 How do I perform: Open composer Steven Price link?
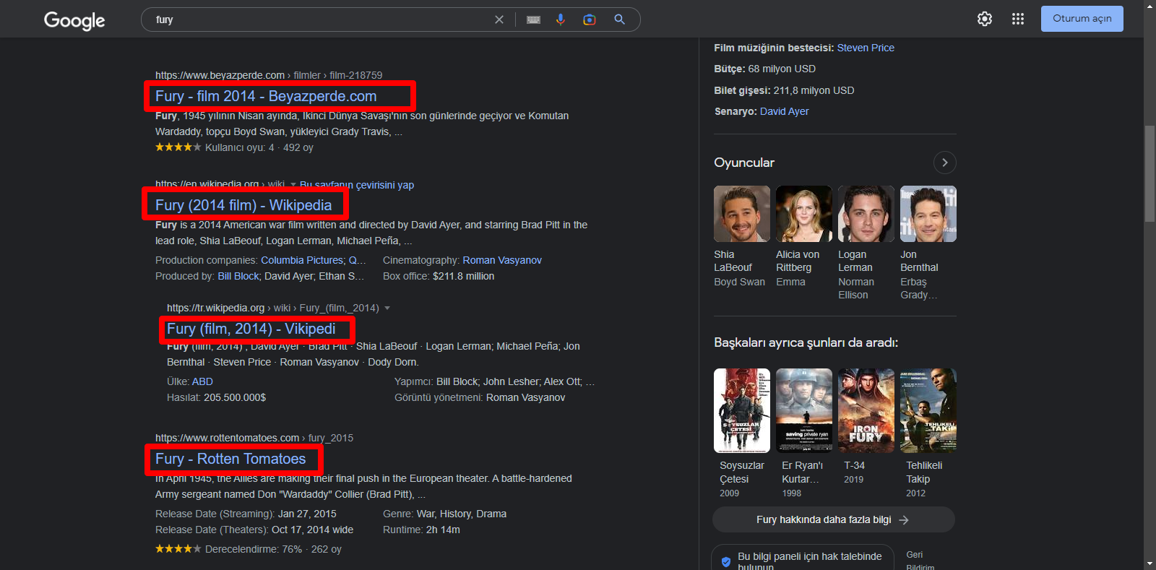(866, 48)
